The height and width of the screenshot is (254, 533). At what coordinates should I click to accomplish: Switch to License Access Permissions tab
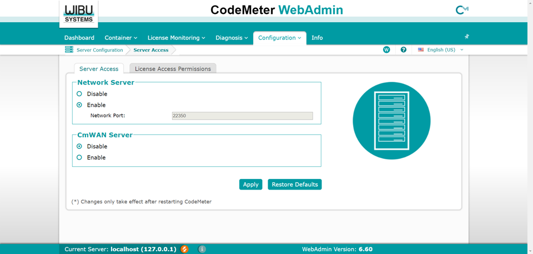tap(173, 69)
